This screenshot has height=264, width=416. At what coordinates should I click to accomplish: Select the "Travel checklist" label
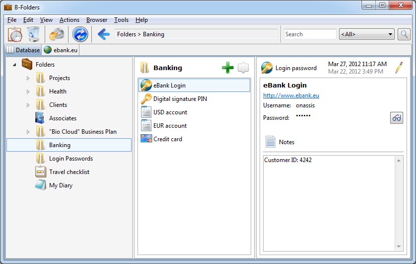coord(69,172)
